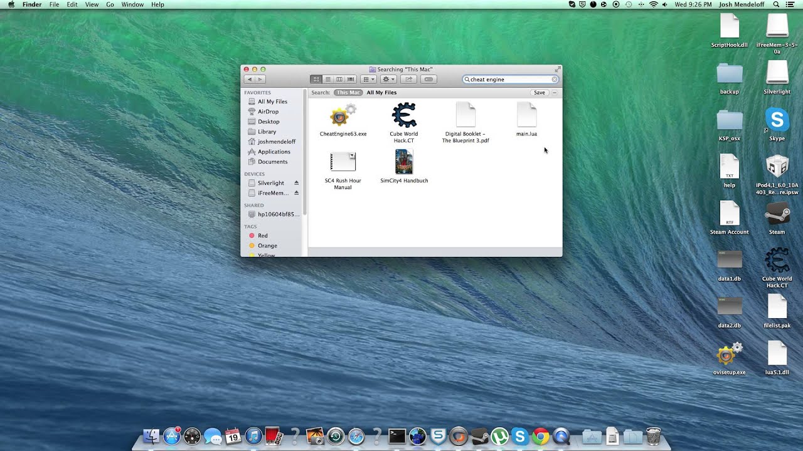Select Steam icon on desktop
803x451 pixels.
point(777,218)
